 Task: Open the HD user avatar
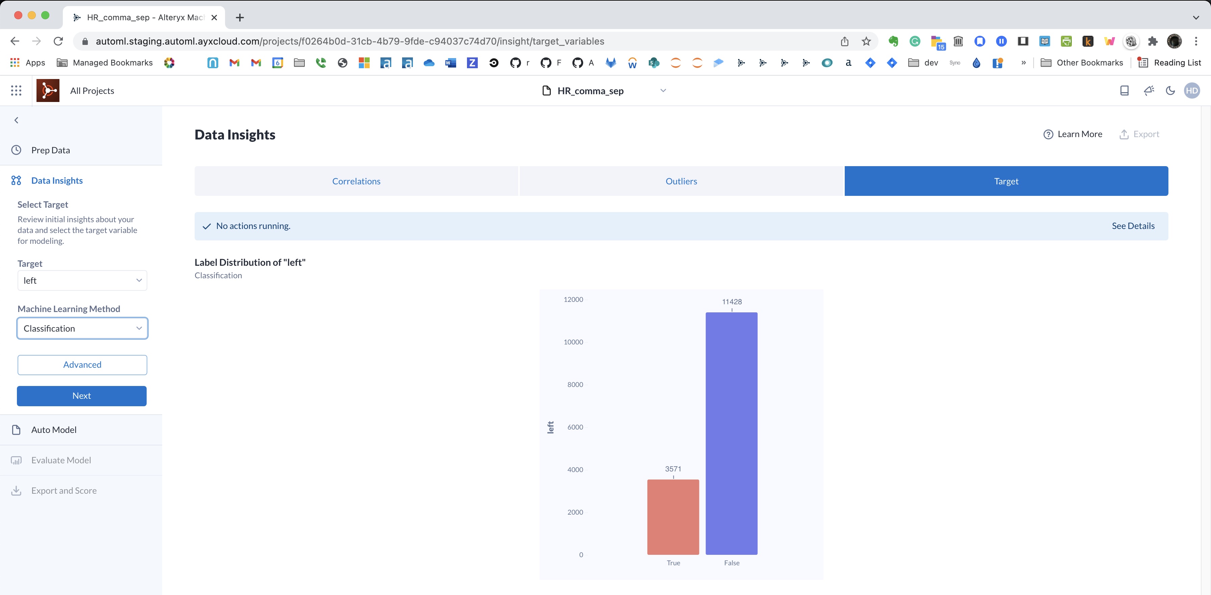tap(1192, 90)
